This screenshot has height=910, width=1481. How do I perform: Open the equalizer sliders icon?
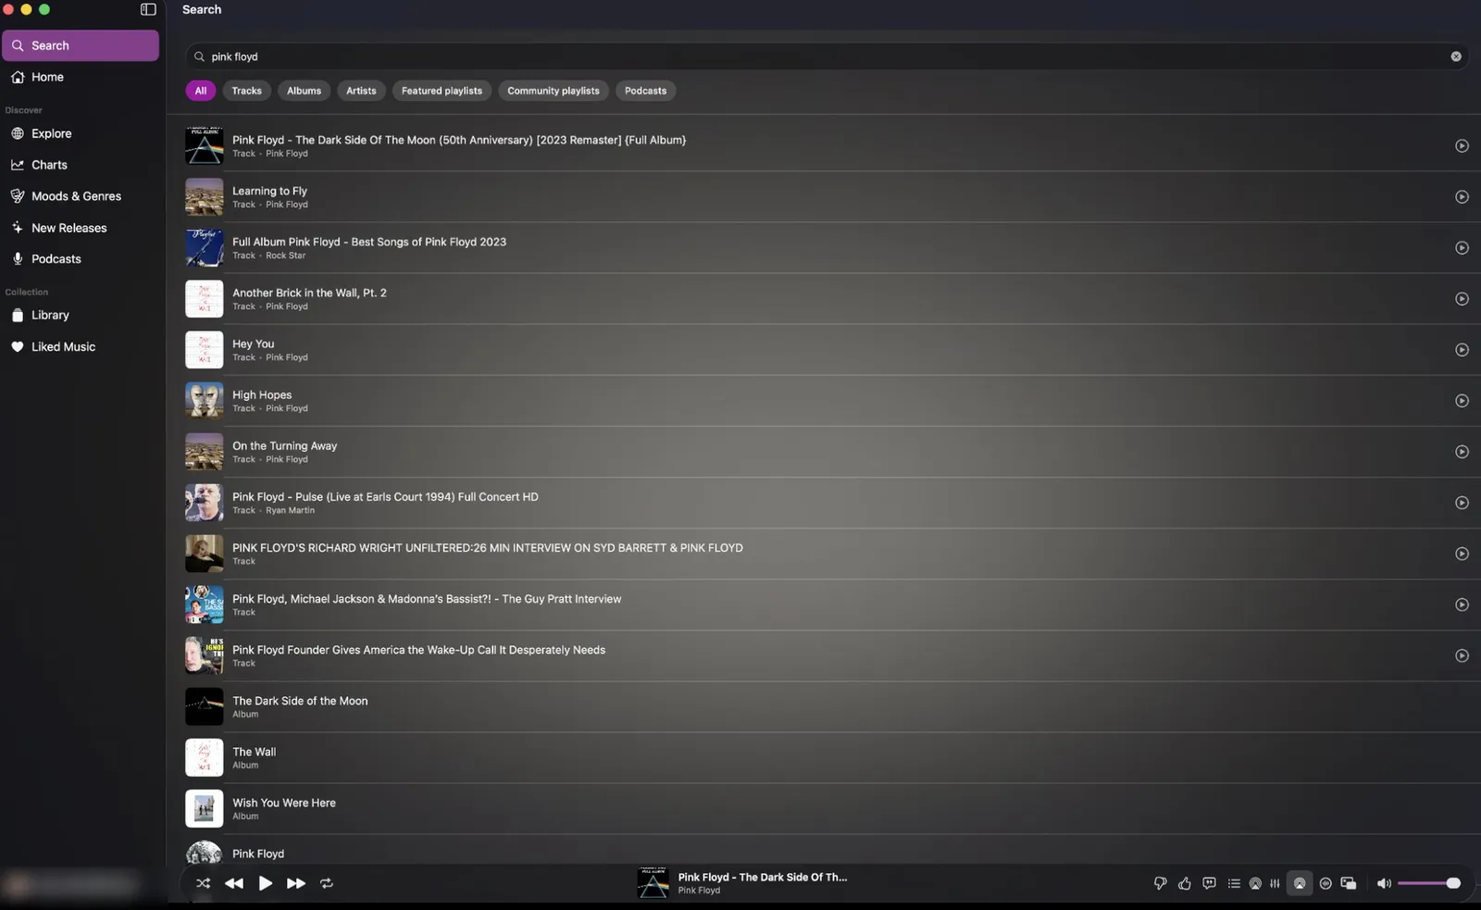[1275, 883]
